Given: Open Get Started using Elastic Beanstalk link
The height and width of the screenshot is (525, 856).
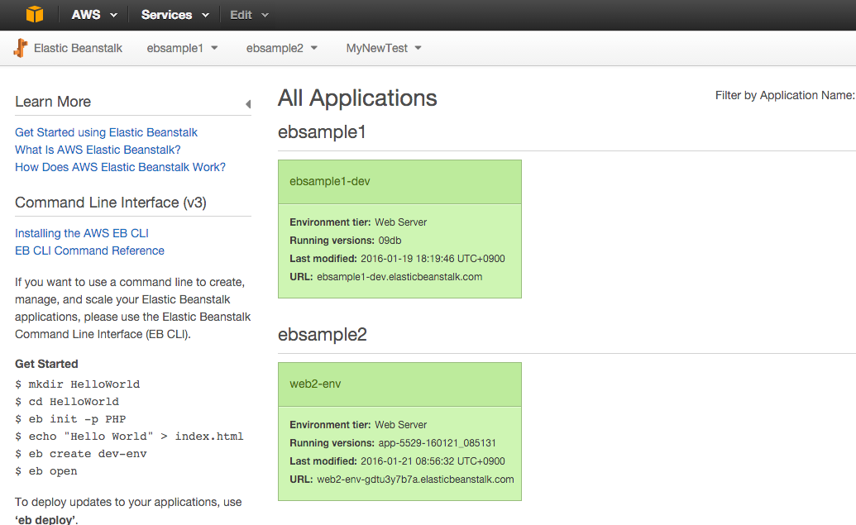Looking at the screenshot, I should tap(106, 132).
